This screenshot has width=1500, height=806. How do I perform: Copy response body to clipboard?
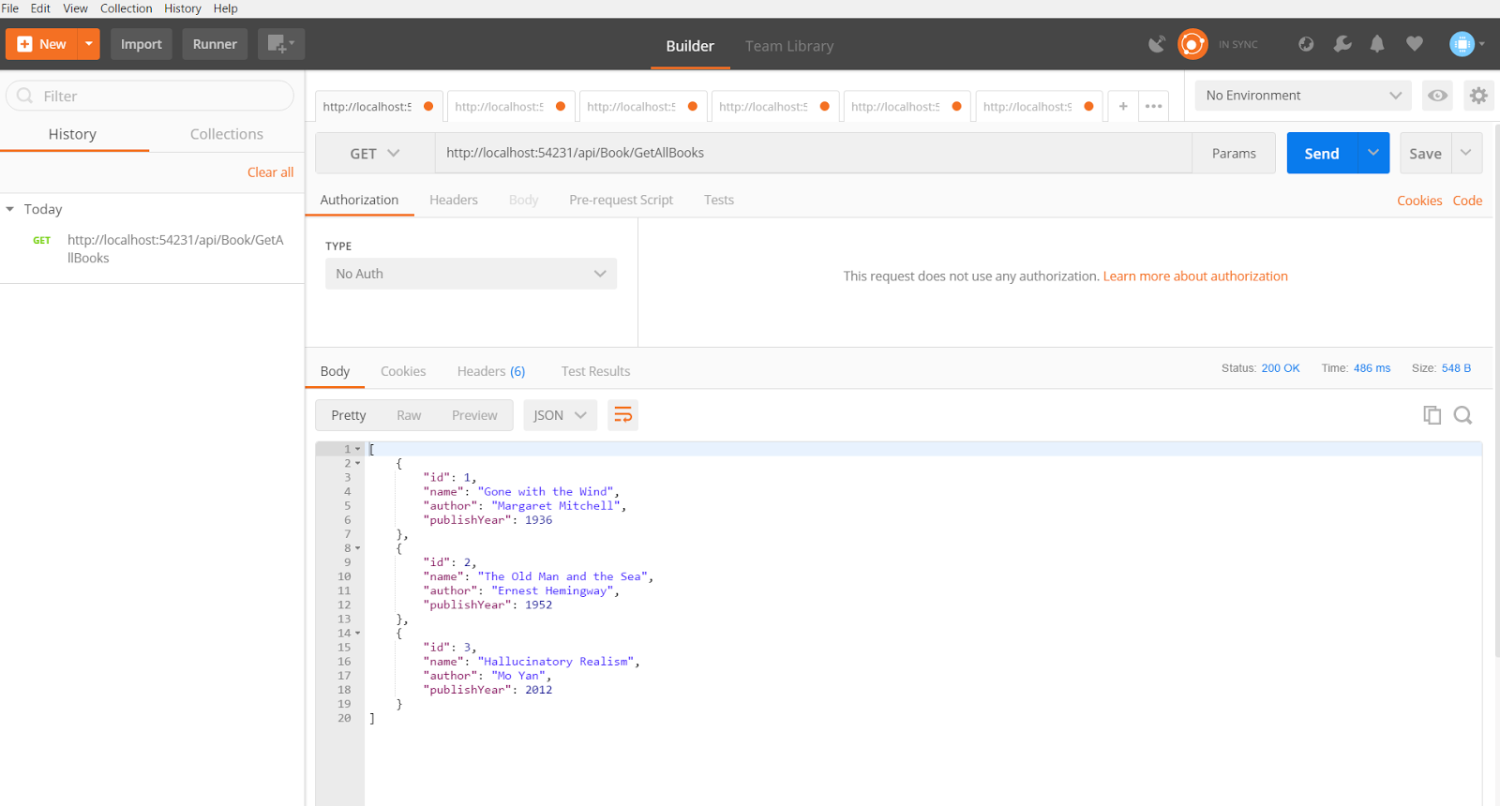tap(1432, 415)
